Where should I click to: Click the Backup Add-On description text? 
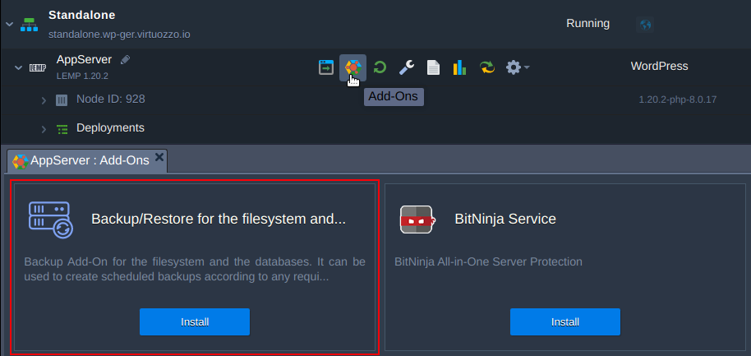pos(195,270)
